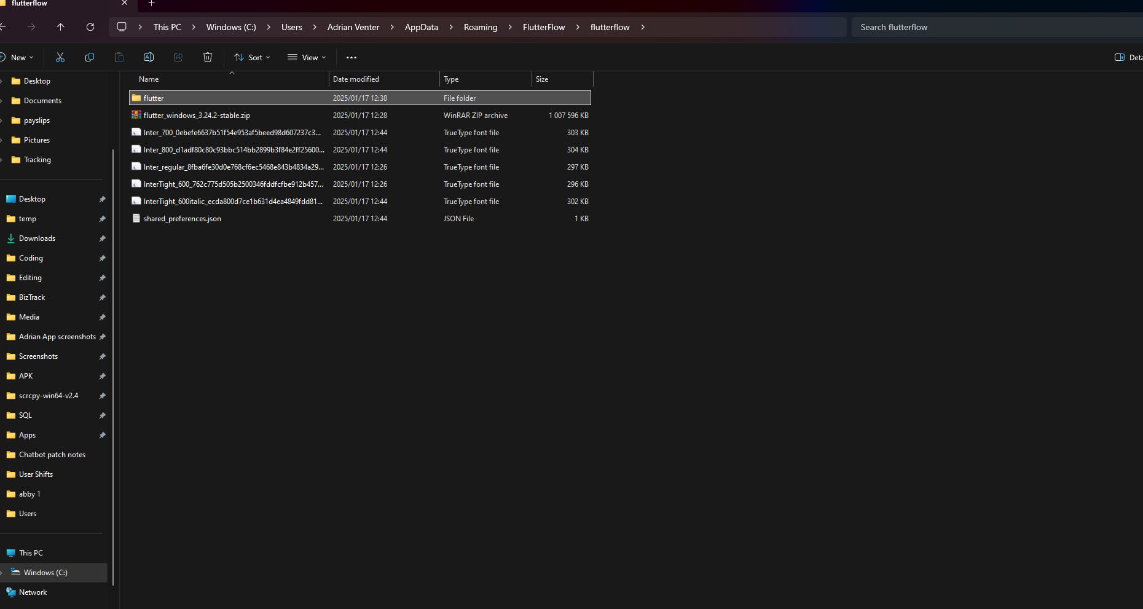Unpin Screenshots folder pin icon
This screenshot has height=609, width=1143.
(103, 356)
